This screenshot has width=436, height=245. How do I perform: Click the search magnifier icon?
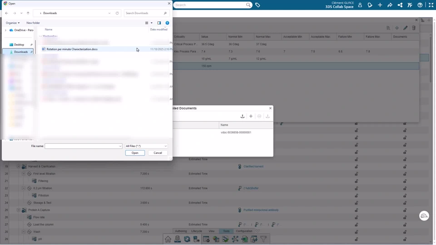point(248,5)
